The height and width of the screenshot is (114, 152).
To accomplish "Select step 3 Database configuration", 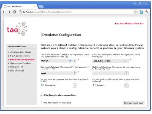I will click(x=21, y=60).
